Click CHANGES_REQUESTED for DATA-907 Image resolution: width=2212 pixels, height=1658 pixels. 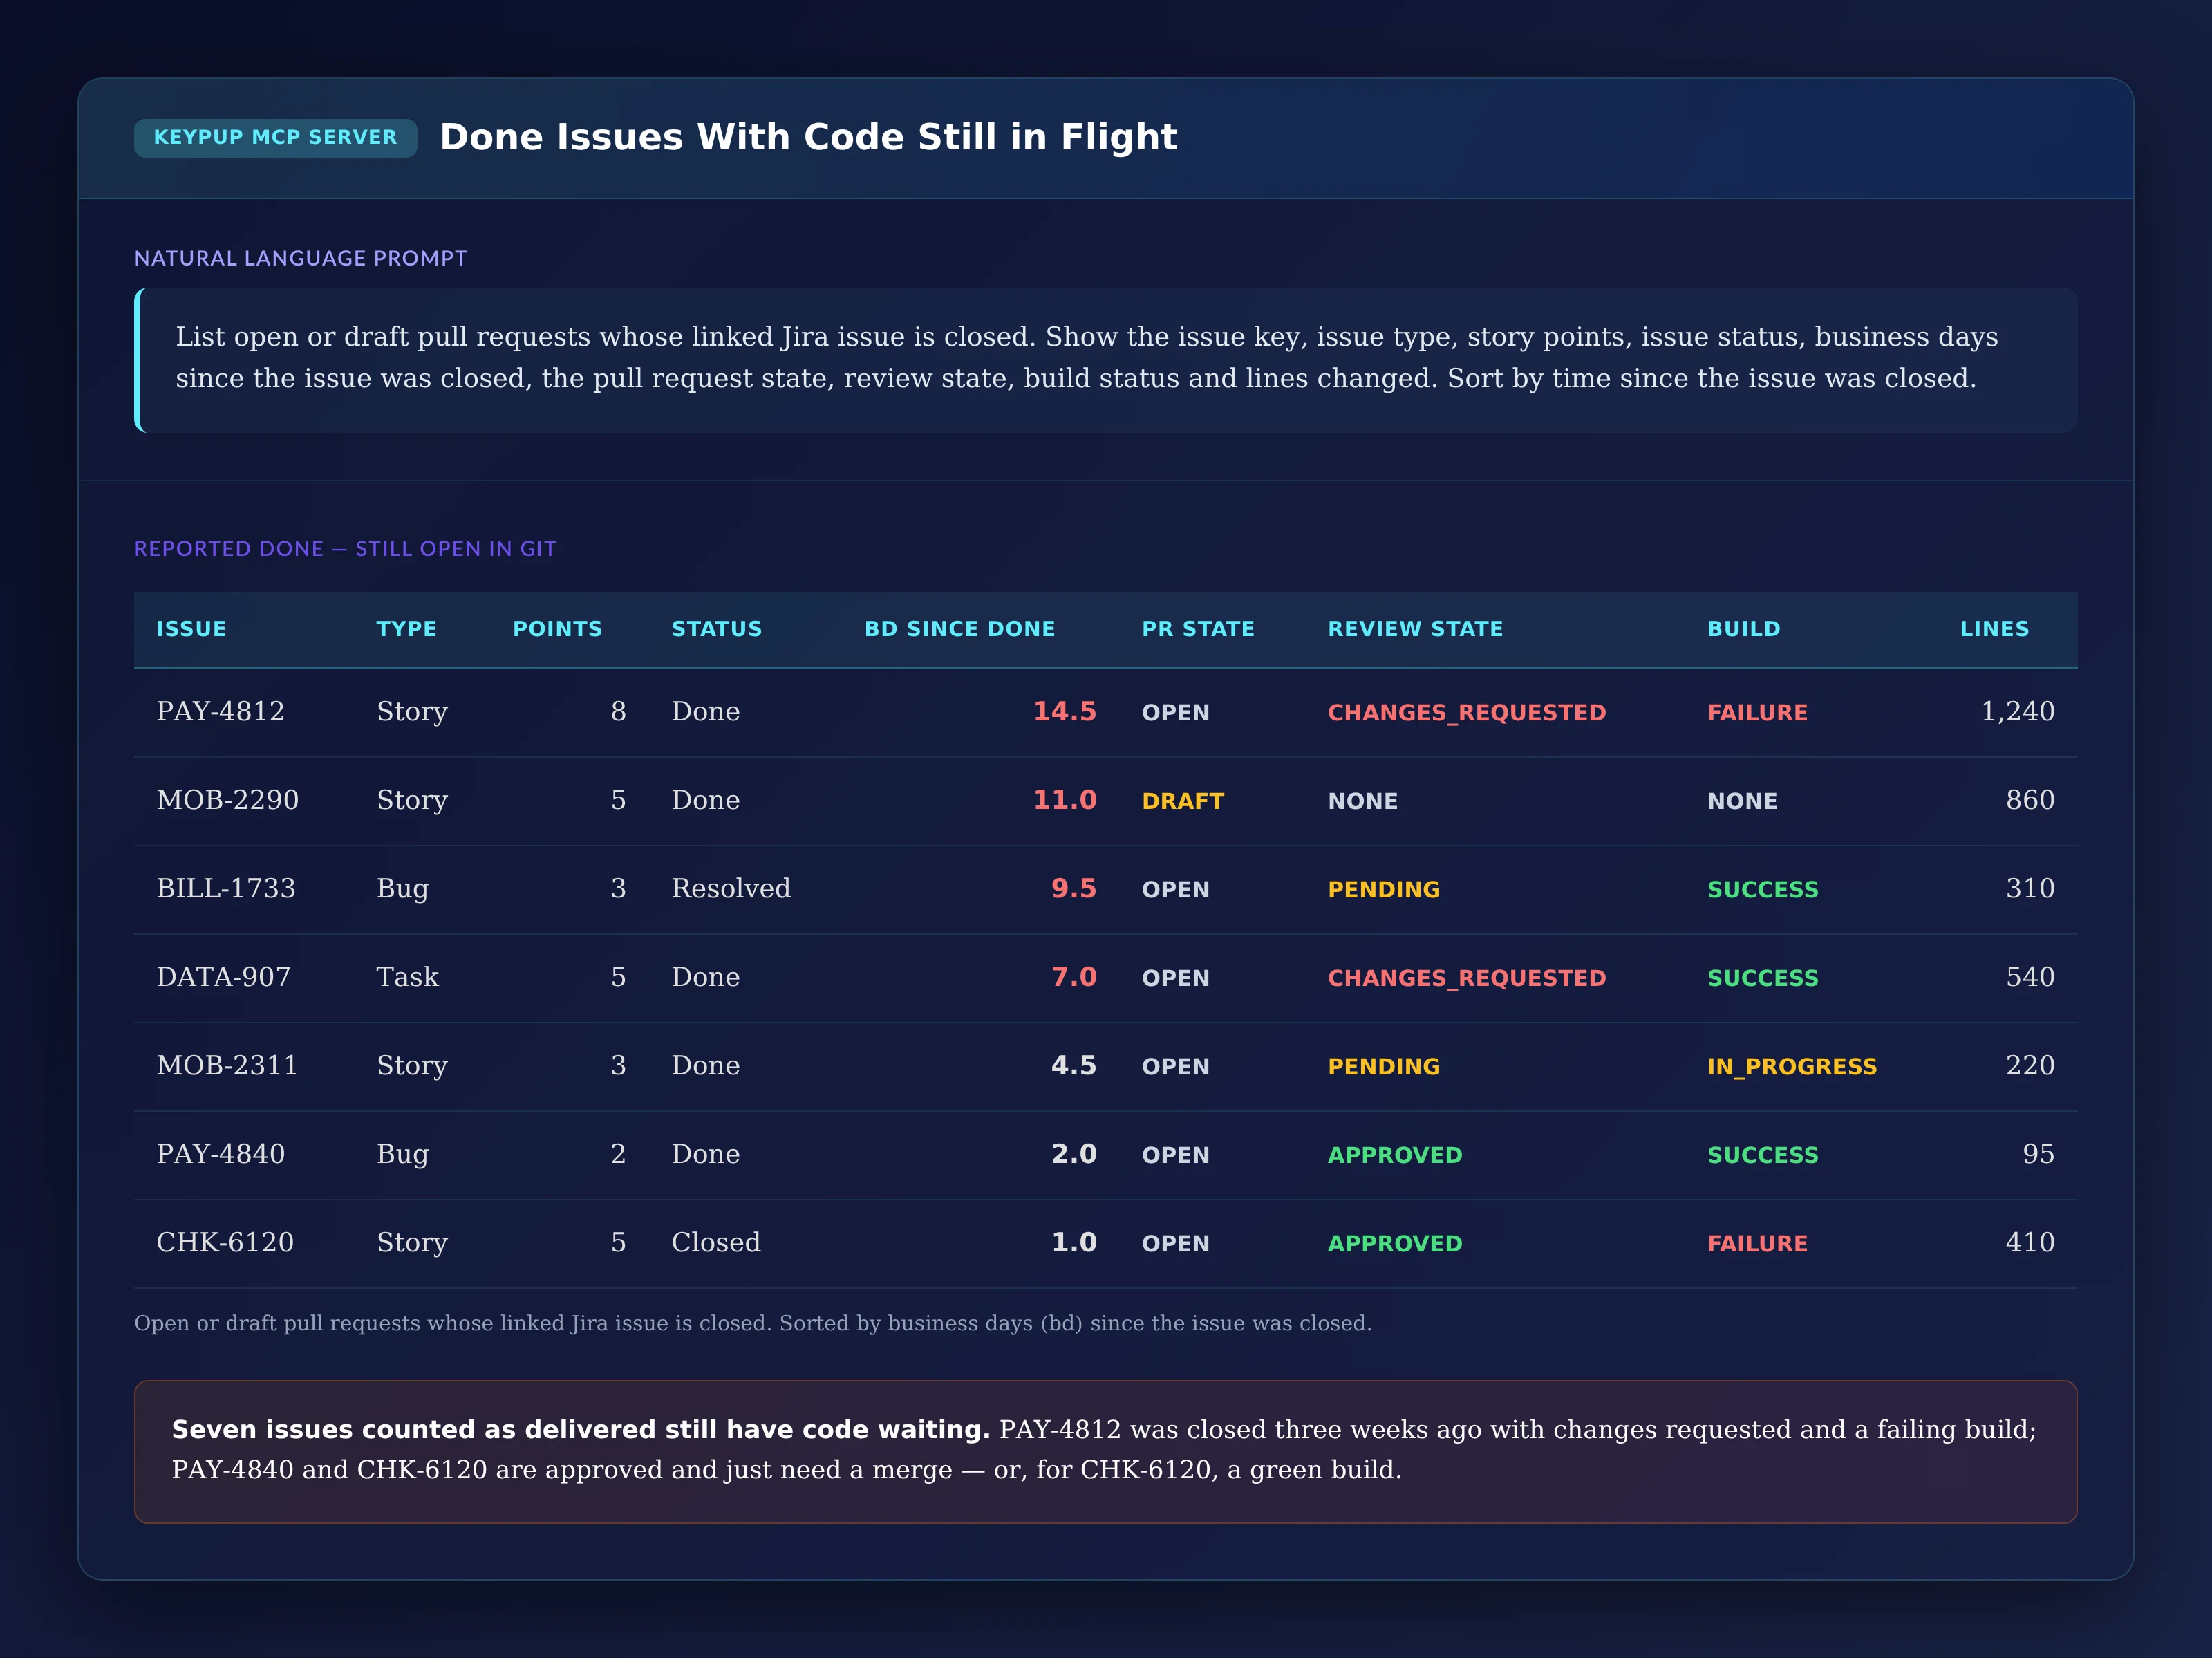(x=1466, y=978)
